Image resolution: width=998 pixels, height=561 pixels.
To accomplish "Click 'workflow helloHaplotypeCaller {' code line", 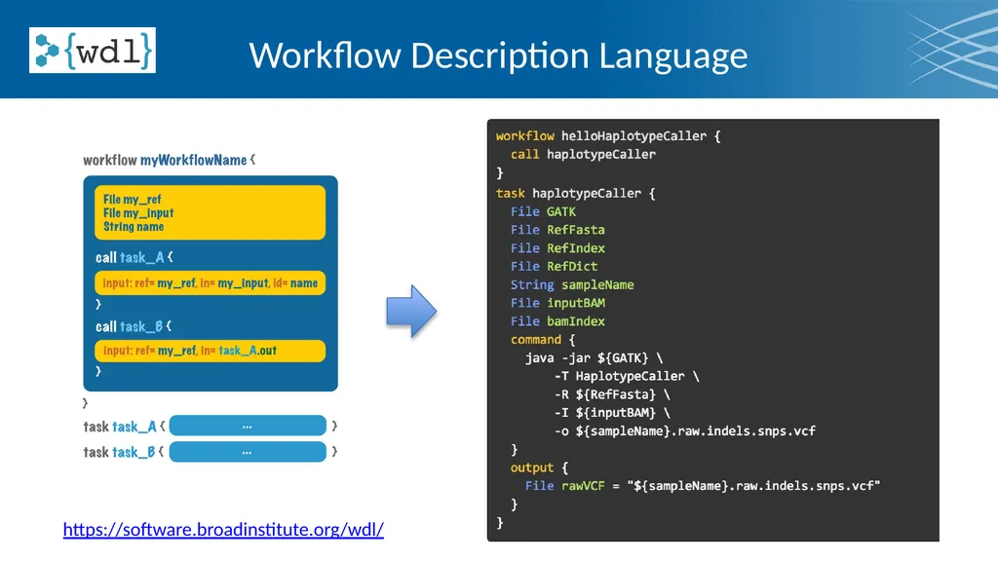I will coord(608,136).
